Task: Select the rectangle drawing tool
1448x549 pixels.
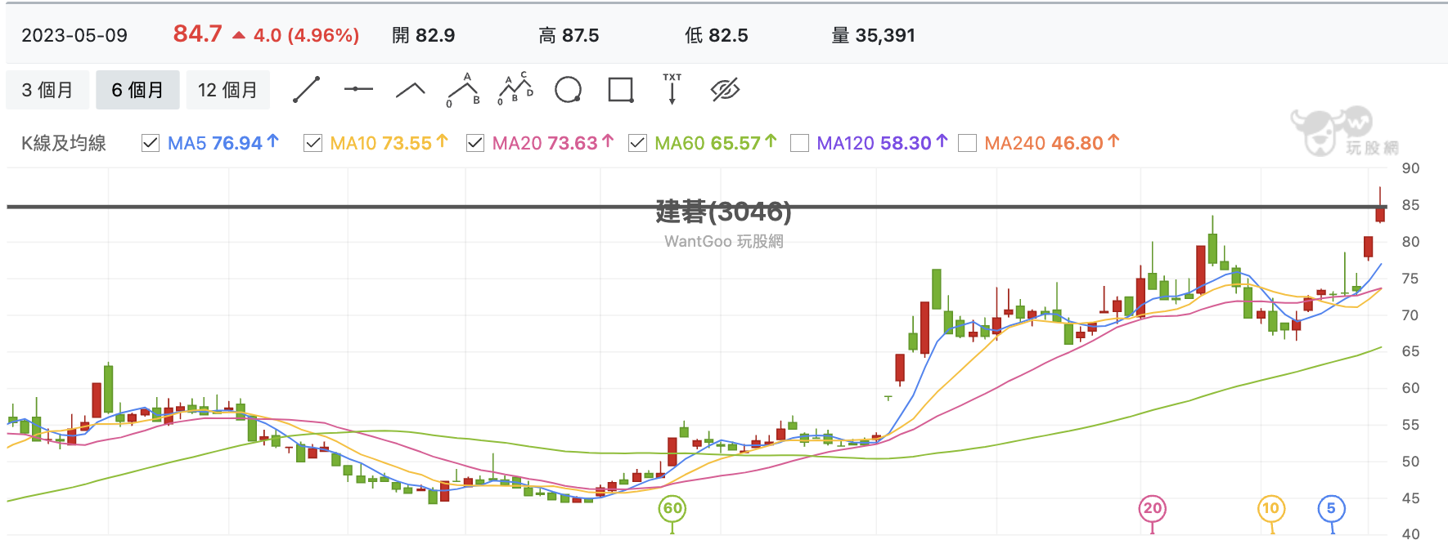Action: point(621,90)
